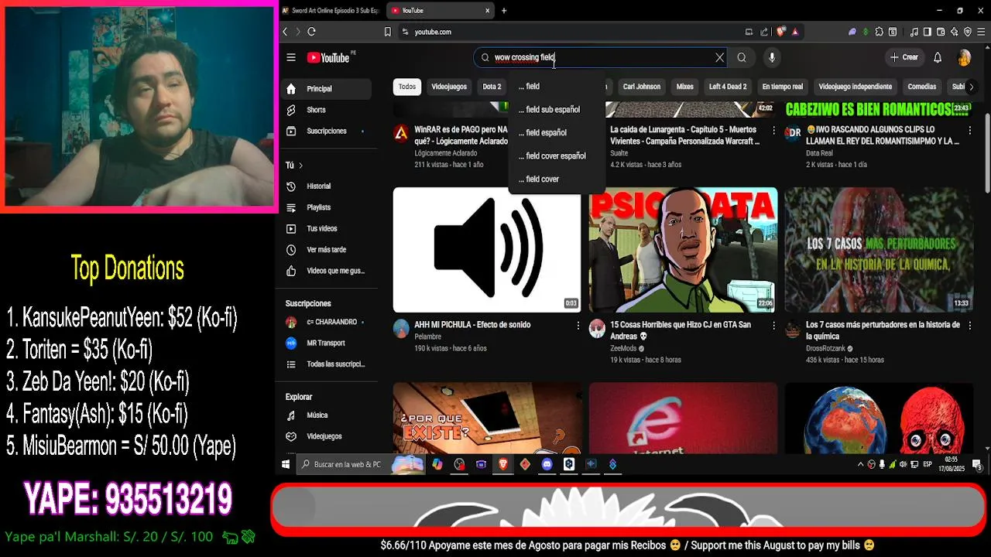This screenshot has height=557, width=991.
Task: Open the CJ GTA San Andreas thumbnail
Action: (x=683, y=249)
